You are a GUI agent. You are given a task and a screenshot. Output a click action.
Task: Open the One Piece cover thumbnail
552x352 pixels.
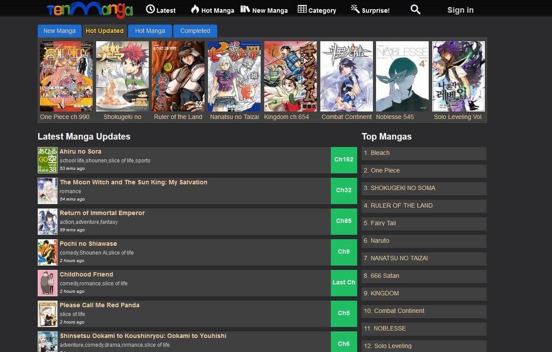click(66, 76)
